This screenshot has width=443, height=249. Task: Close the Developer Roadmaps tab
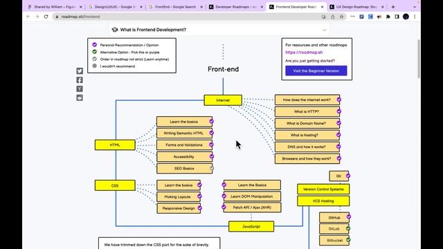(x=262, y=7)
